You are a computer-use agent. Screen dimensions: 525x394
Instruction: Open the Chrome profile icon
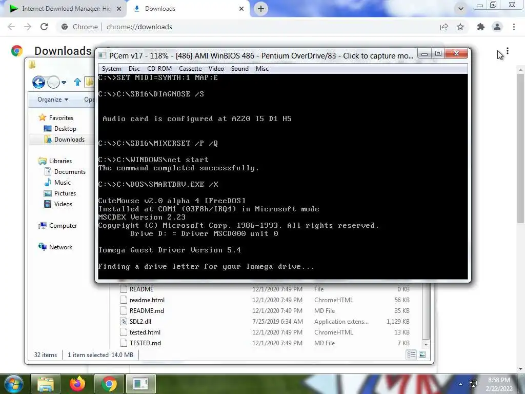(497, 27)
